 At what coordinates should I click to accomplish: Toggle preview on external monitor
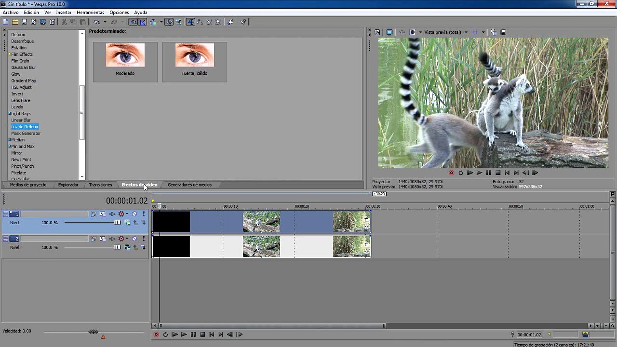click(389, 32)
